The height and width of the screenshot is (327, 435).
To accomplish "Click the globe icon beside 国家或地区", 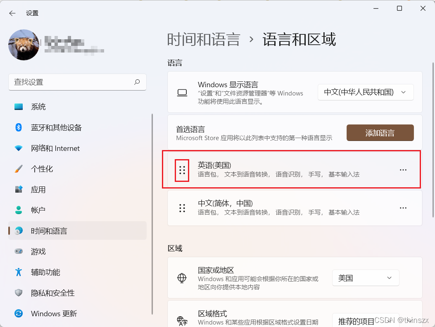I will click(x=182, y=278).
